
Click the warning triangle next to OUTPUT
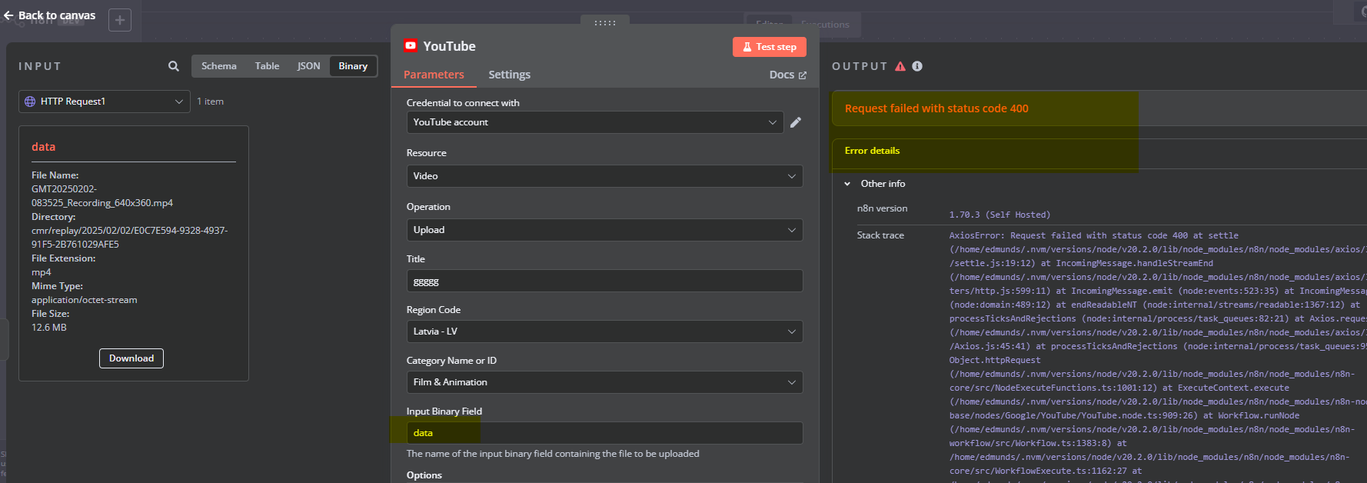point(900,66)
